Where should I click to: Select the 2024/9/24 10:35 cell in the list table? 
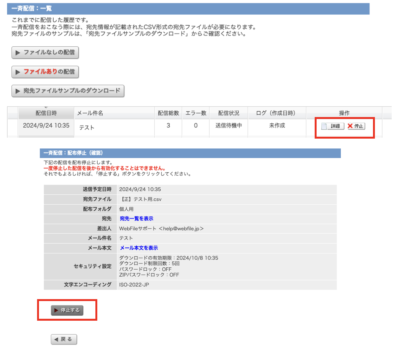(x=46, y=126)
